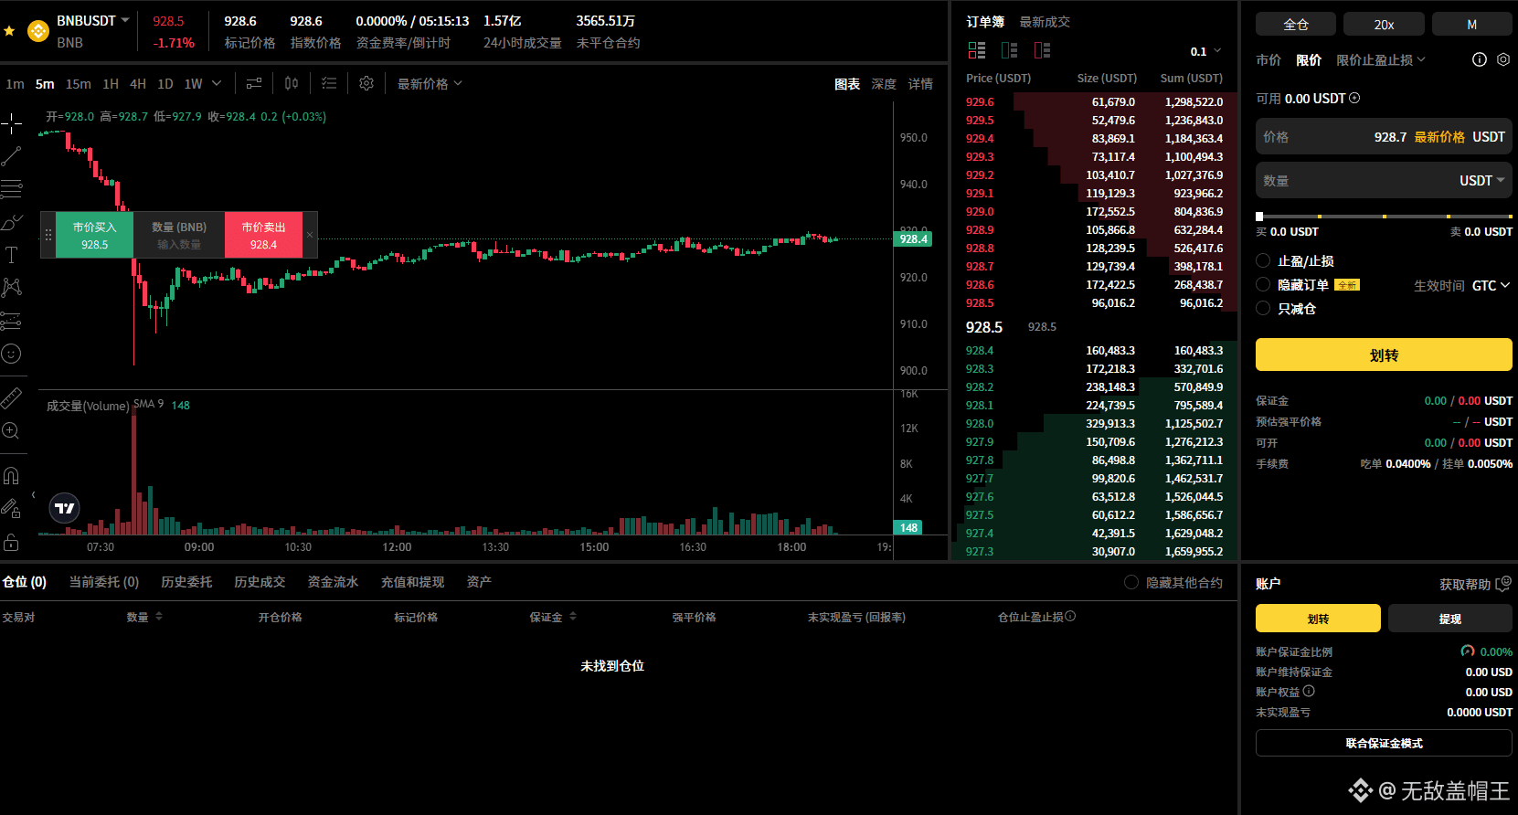Open the 最新价格 chart price type dropdown
The height and width of the screenshot is (815, 1518).
pyautogui.click(x=430, y=83)
